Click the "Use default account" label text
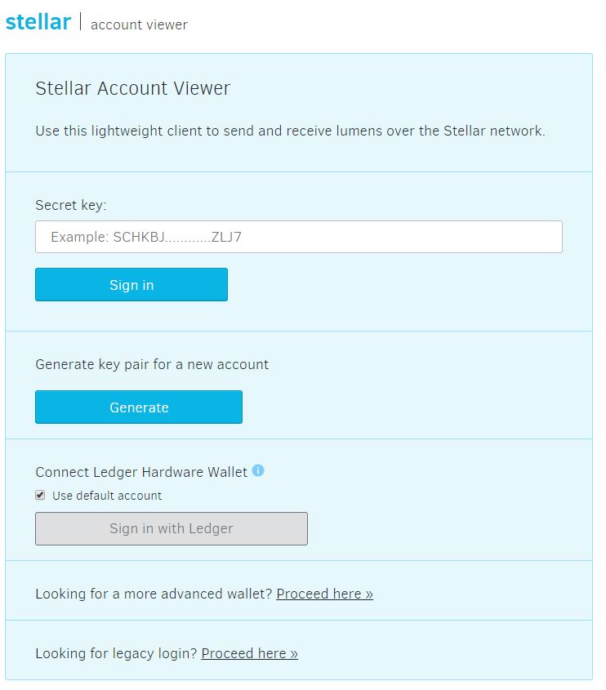The height and width of the screenshot is (690, 606). (x=107, y=496)
